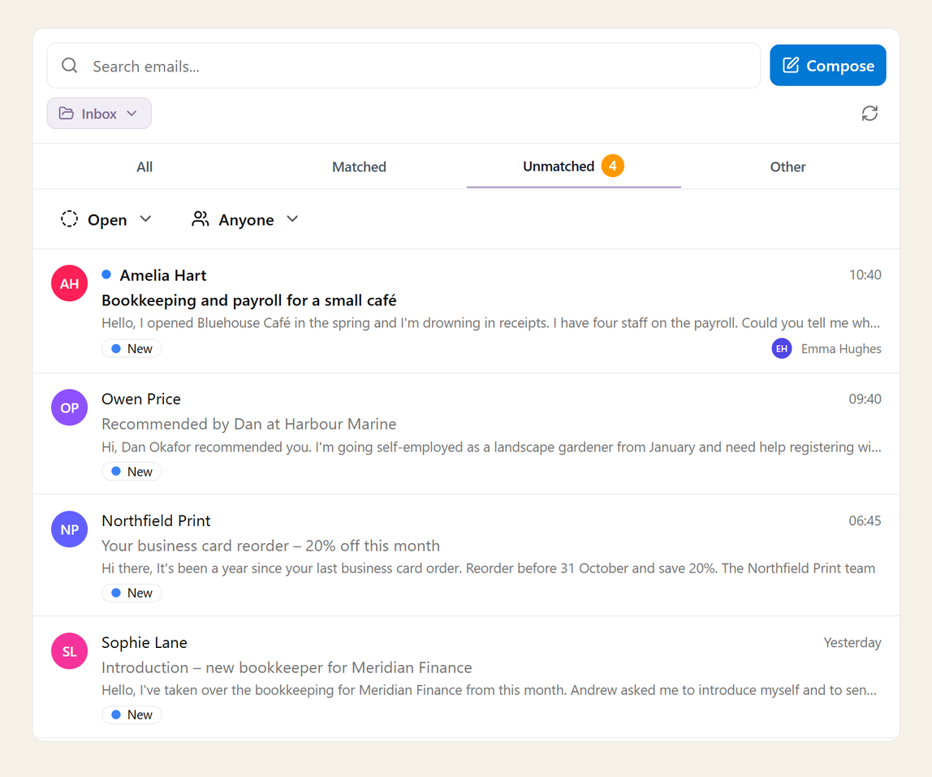
Task: Click the 06:45 timestamp
Action: [865, 520]
